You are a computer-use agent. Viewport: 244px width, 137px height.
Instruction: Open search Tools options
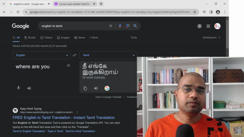(134, 38)
